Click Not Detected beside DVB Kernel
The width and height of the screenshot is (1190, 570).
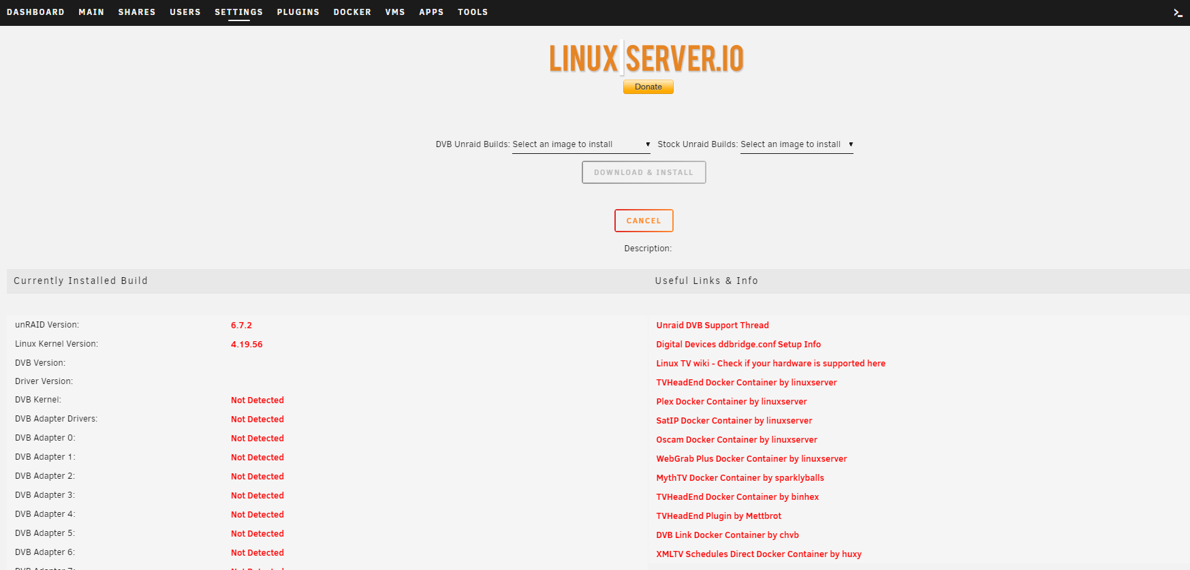[x=257, y=400]
